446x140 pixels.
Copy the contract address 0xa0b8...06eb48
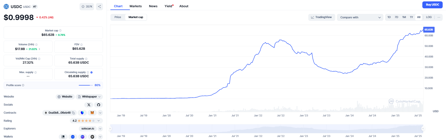click(x=73, y=113)
